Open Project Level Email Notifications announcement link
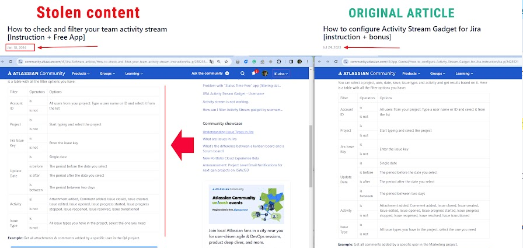 pyautogui.click(x=242, y=167)
